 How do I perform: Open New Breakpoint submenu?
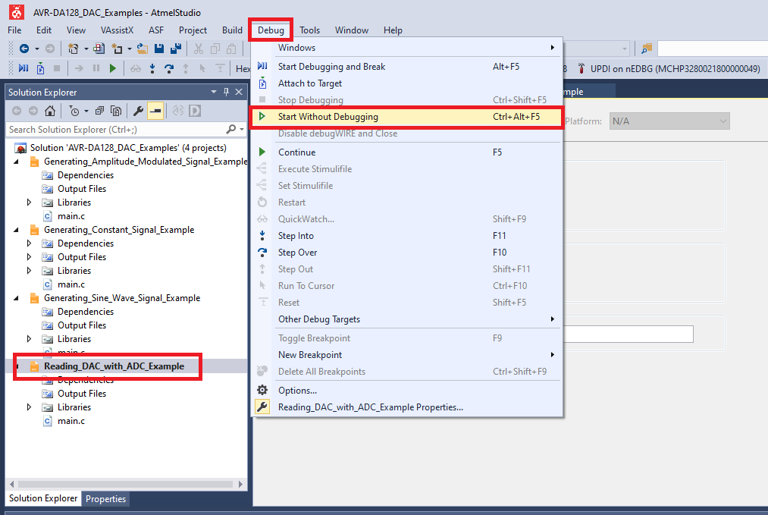[x=406, y=355]
